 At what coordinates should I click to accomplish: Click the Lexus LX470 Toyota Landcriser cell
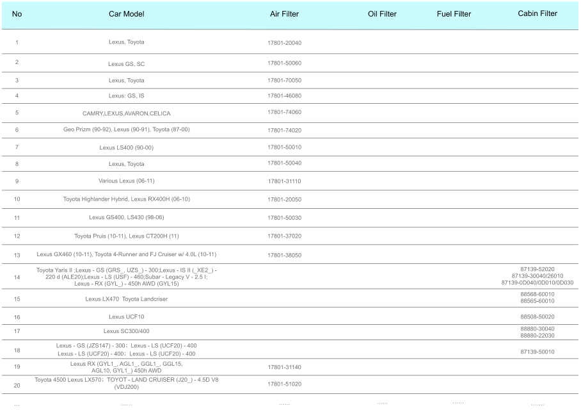tap(126, 299)
